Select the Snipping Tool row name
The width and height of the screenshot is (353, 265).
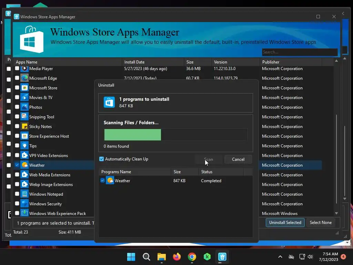point(42,117)
